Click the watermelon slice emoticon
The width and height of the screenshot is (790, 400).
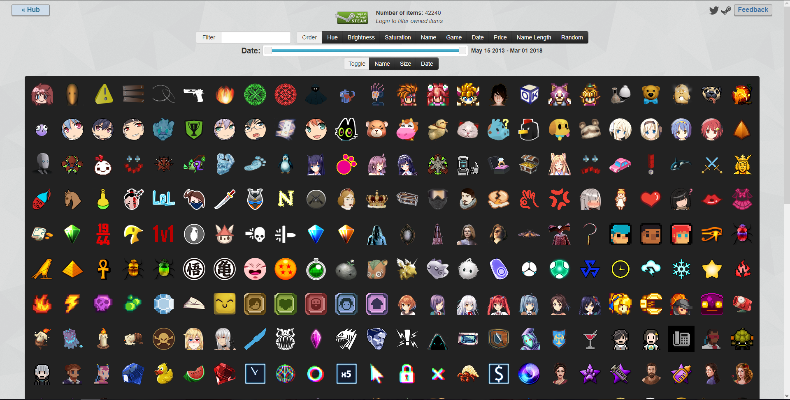(194, 374)
